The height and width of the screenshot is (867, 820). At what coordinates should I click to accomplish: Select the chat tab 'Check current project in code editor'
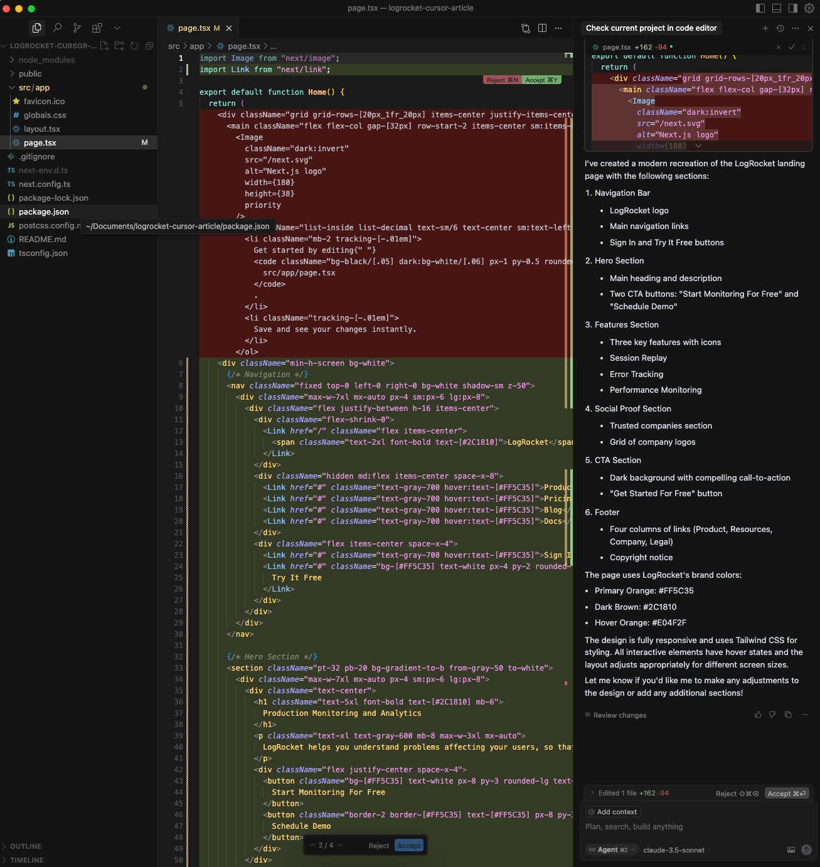(x=651, y=28)
